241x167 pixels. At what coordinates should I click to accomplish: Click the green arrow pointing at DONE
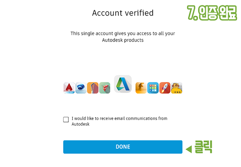click(x=189, y=149)
